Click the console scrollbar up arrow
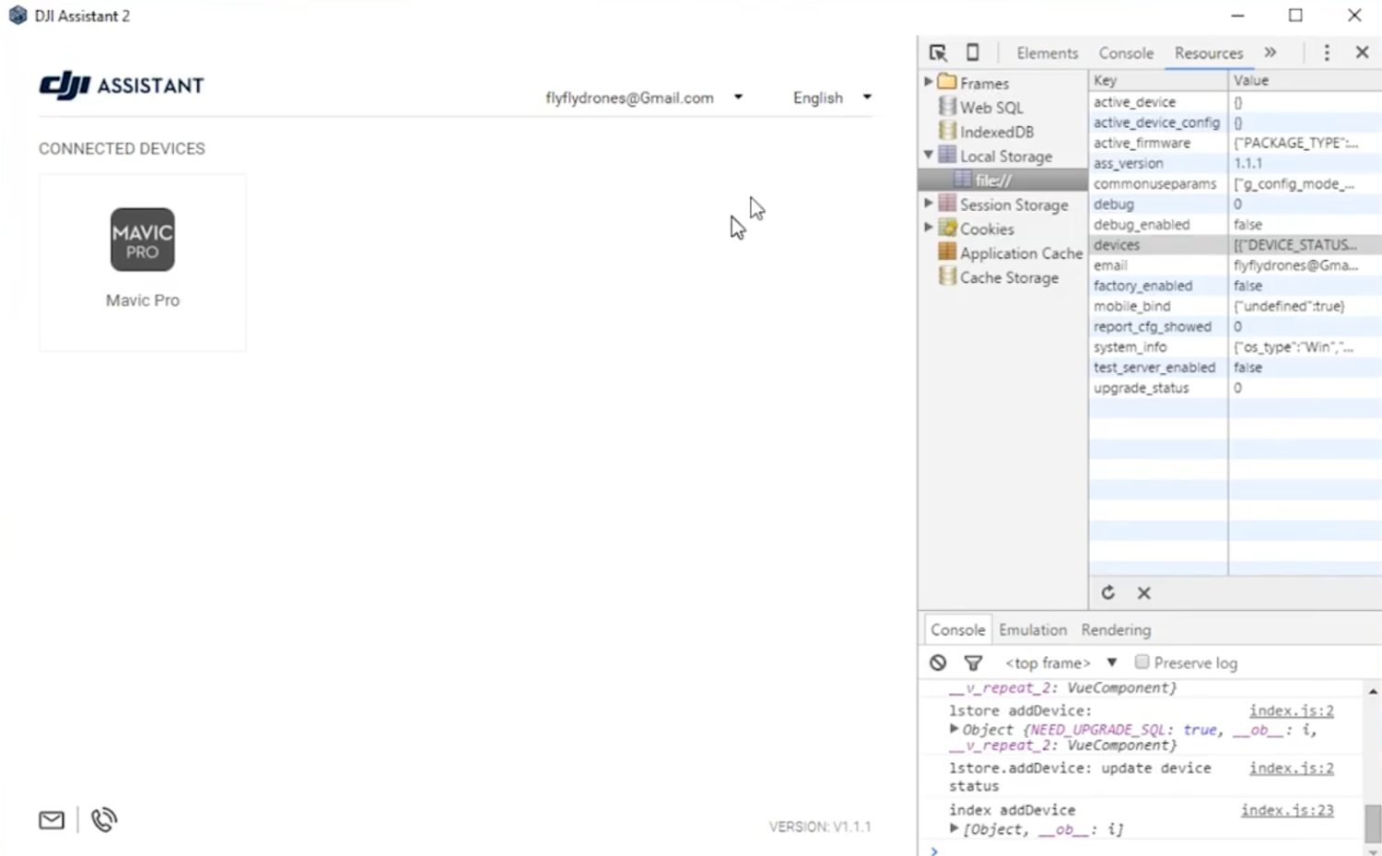Image resolution: width=1382 pixels, height=856 pixels. (x=1373, y=691)
